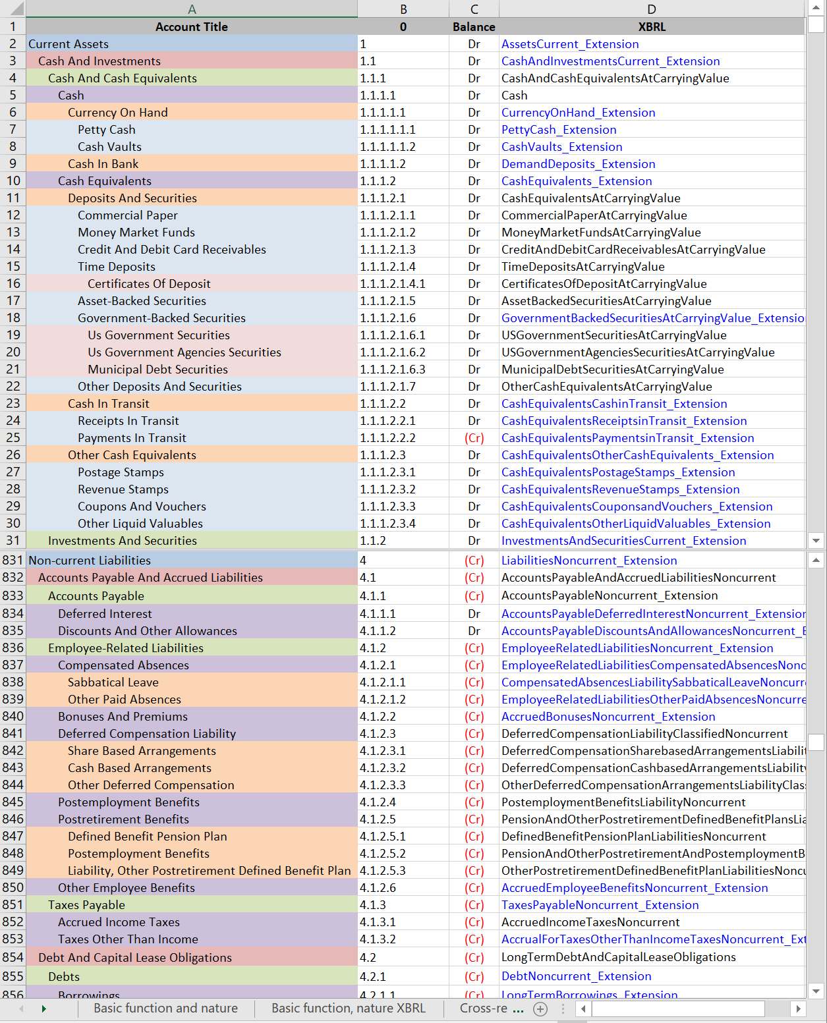The image size is (827, 1023).
Task: Click the MoneyMarketFundsAtCarryingValue cell
Action: (652, 232)
